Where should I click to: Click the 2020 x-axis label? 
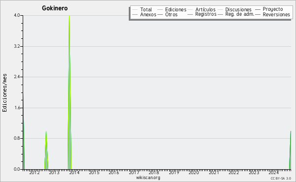click(x=194, y=173)
